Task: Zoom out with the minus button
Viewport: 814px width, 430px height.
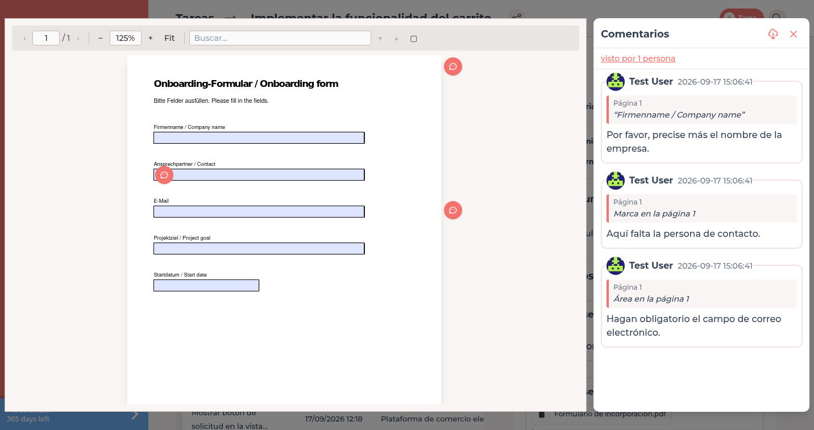Action: click(101, 38)
